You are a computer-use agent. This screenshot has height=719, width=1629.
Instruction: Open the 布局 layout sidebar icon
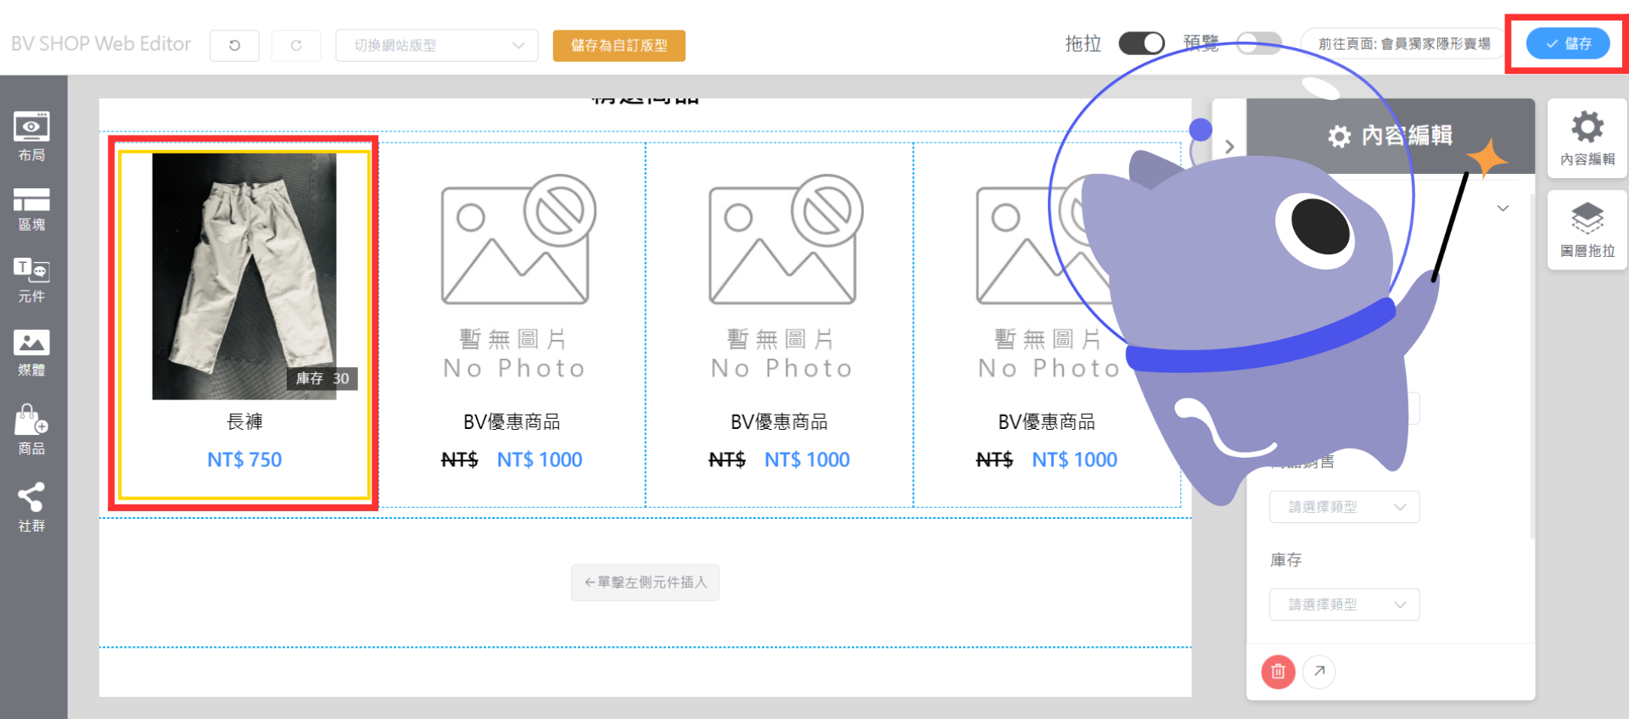click(x=31, y=137)
